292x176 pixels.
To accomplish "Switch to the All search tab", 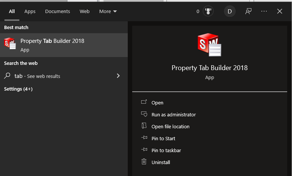I will [x=12, y=11].
